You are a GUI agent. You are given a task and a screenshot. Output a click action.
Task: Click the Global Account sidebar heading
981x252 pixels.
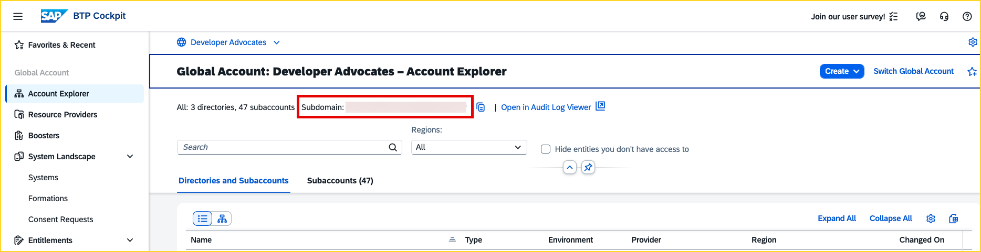(41, 73)
